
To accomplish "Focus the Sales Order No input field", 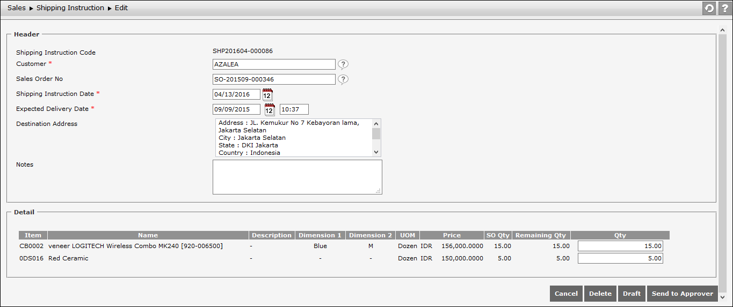I will coord(274,79).
